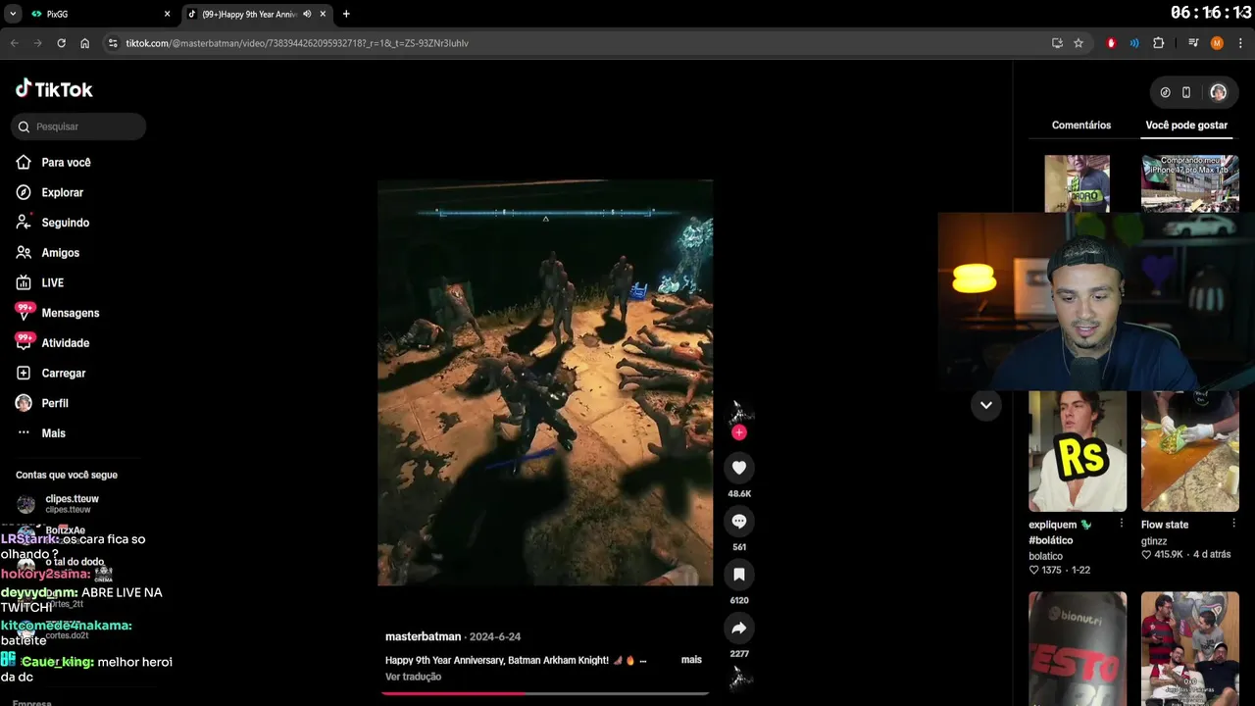Go to browser home page
Screen dimensions: 1255x706
tap(85, 43)
